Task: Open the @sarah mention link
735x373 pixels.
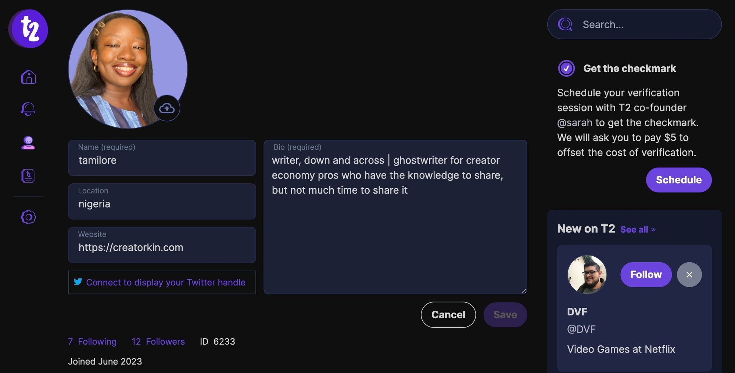Action: (574, 122)
